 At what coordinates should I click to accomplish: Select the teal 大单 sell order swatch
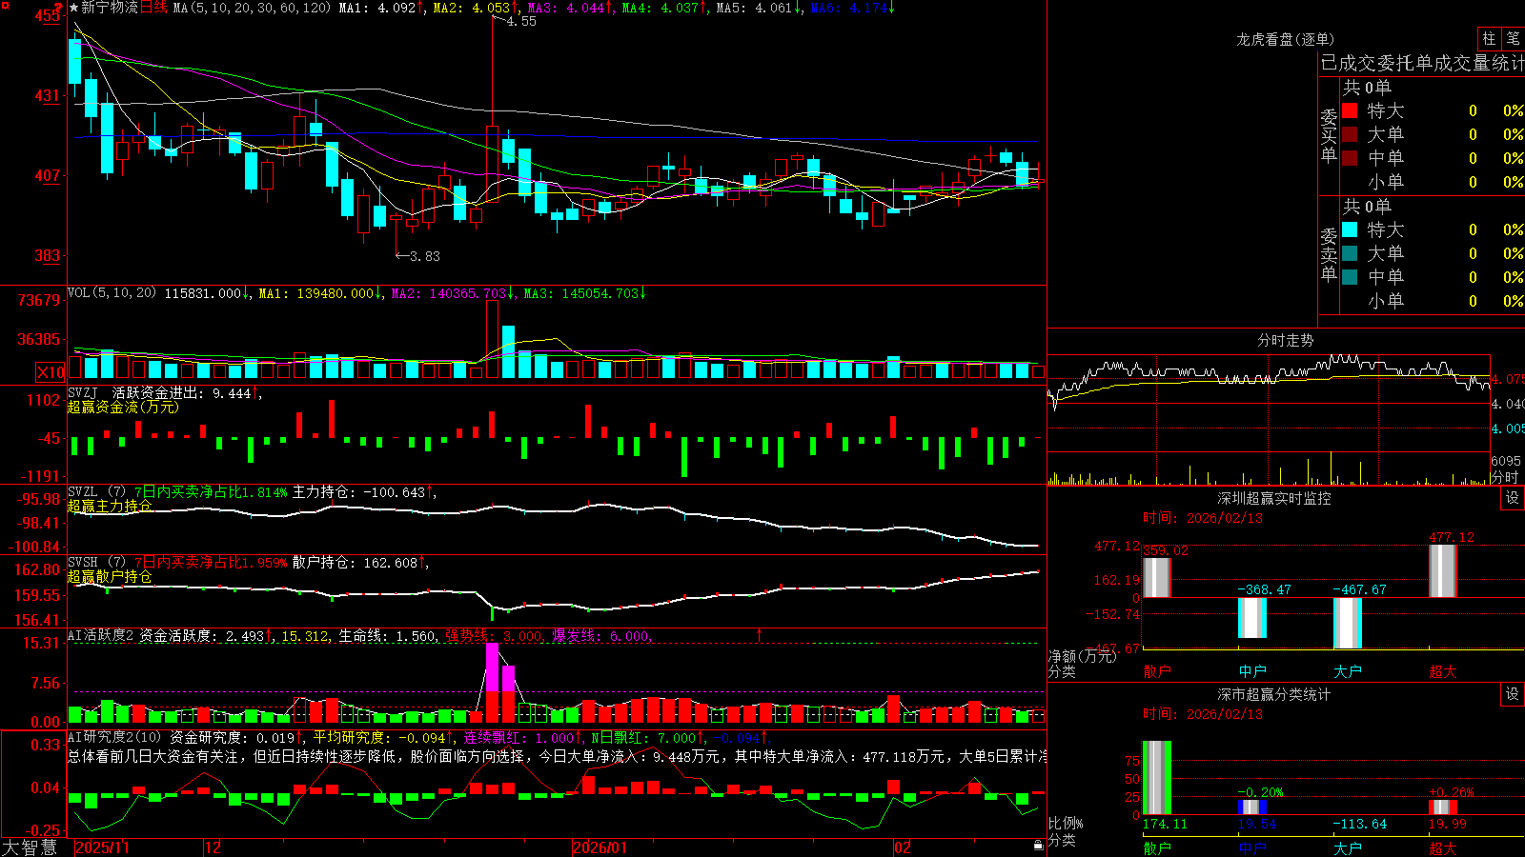[x=1350, y=253]
